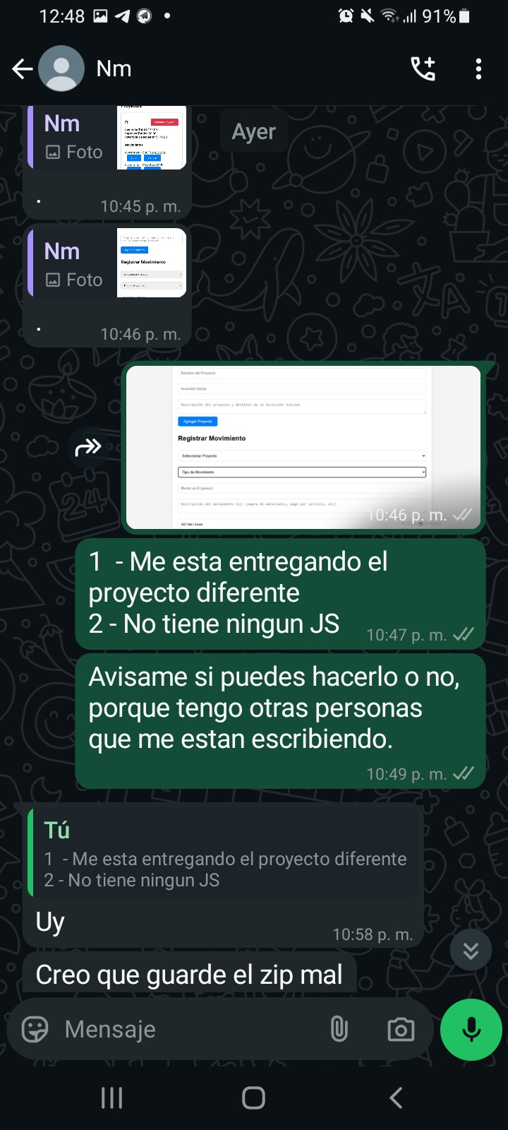The height and width of the screenshot is (1130, 508).
Task: Tap the quoted Tú reply above Uy
Action: tap(223, 852)
